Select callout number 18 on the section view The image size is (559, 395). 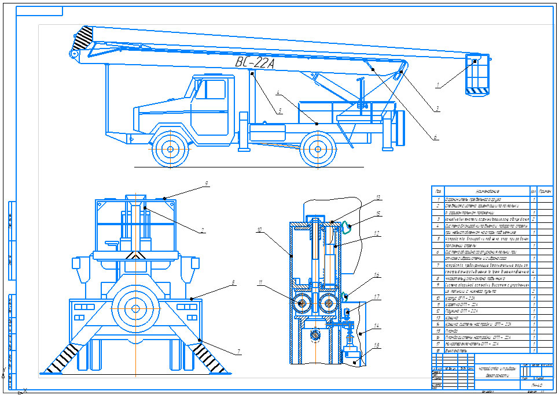[377, 345]
